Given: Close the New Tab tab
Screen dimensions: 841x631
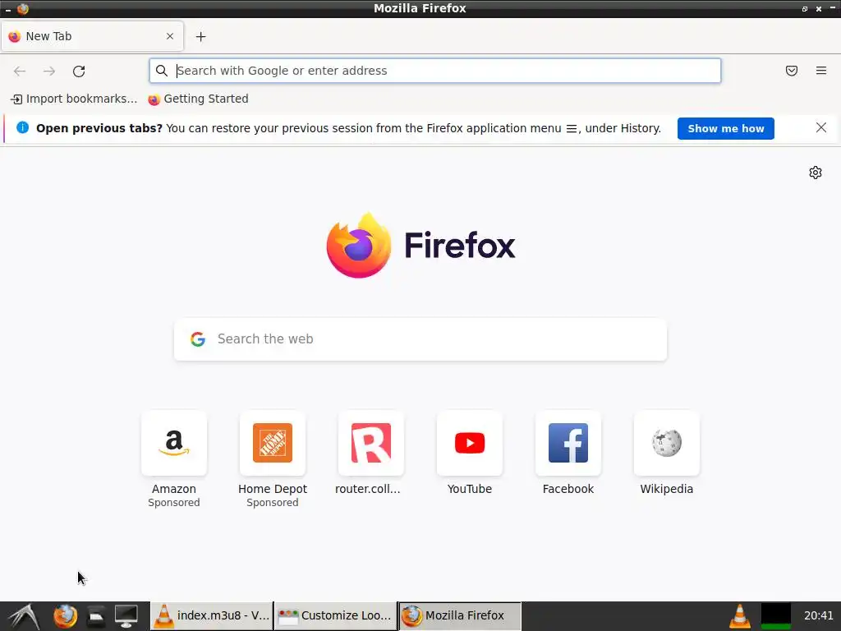Looking at the screenshot, I should point(170,36).
